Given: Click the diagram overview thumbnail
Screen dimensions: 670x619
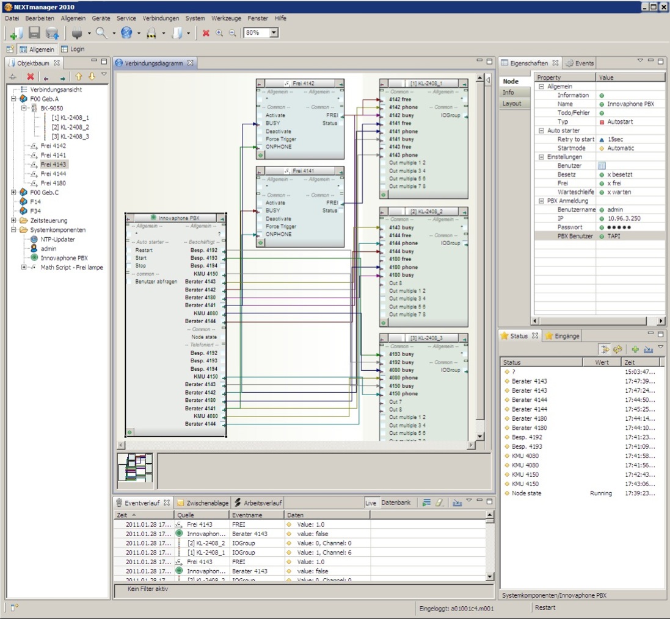Looking at the screenshot, I should [x=135, y=468].
